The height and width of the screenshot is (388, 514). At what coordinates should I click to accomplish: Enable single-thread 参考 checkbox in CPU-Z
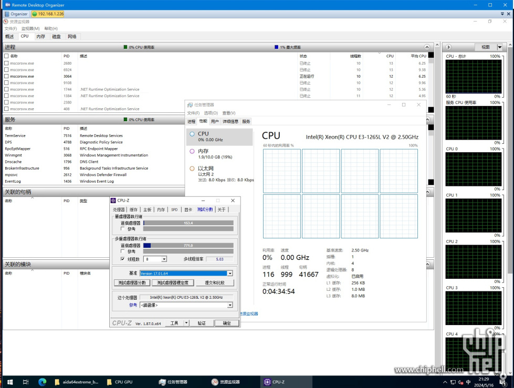tap(123, 229)
